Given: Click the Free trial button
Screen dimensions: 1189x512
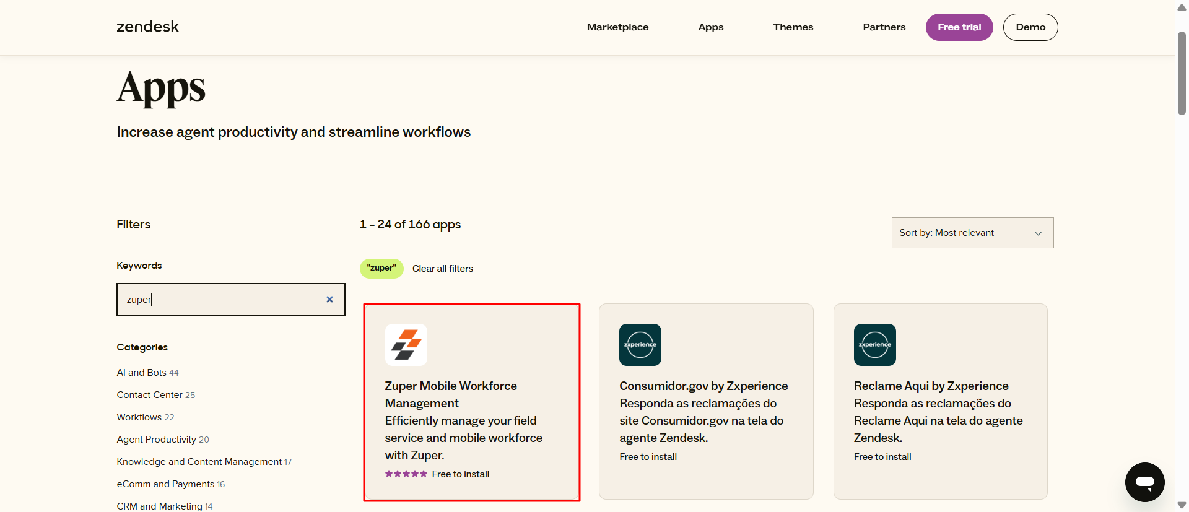Looking at the screenshot, I should 959,27.
